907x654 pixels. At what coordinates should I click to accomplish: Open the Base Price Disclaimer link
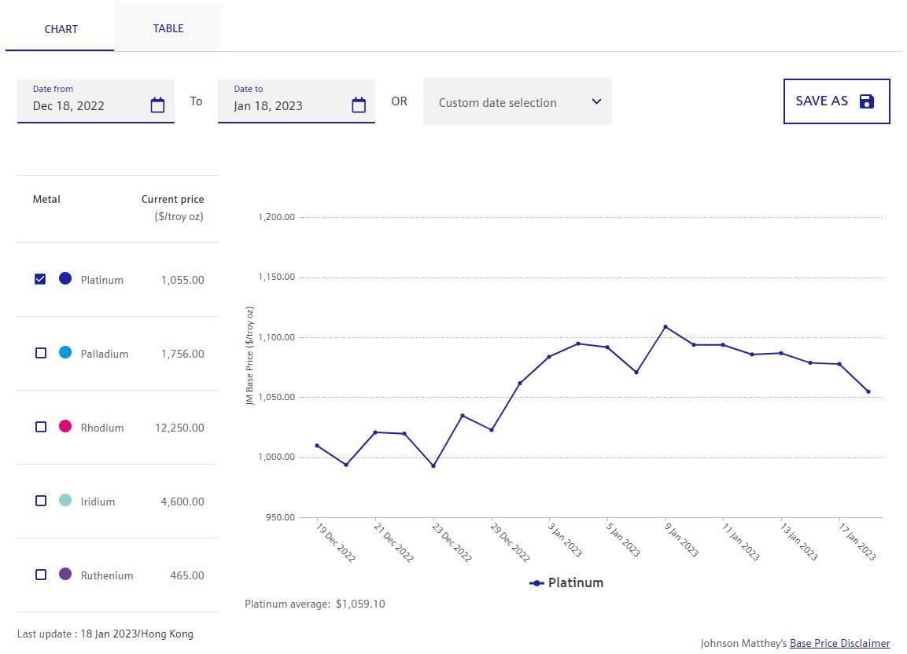tap(839, 643)
